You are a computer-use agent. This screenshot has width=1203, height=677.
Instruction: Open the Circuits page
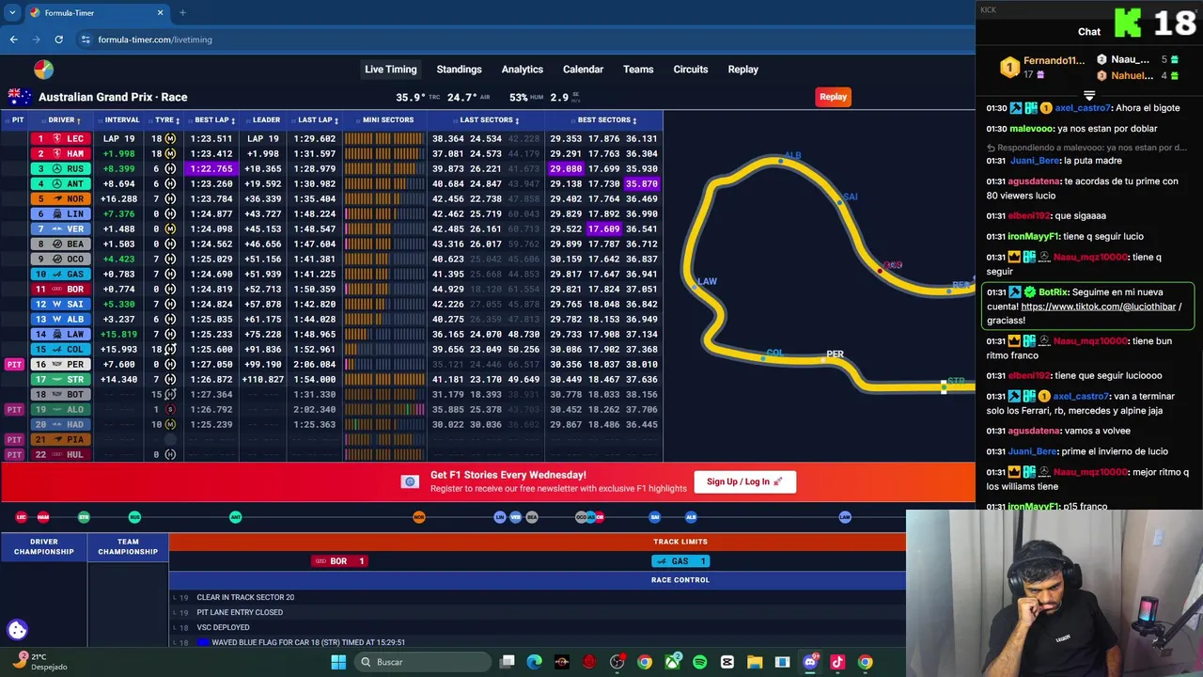pos(691,70)
